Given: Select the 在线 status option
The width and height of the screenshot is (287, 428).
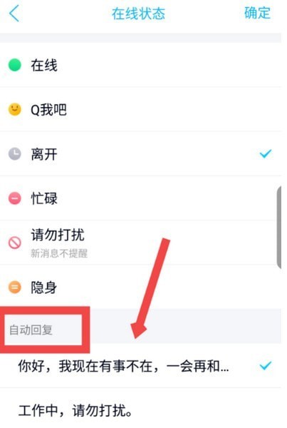Looking at the screenshot, I should (x=140, y=65).
